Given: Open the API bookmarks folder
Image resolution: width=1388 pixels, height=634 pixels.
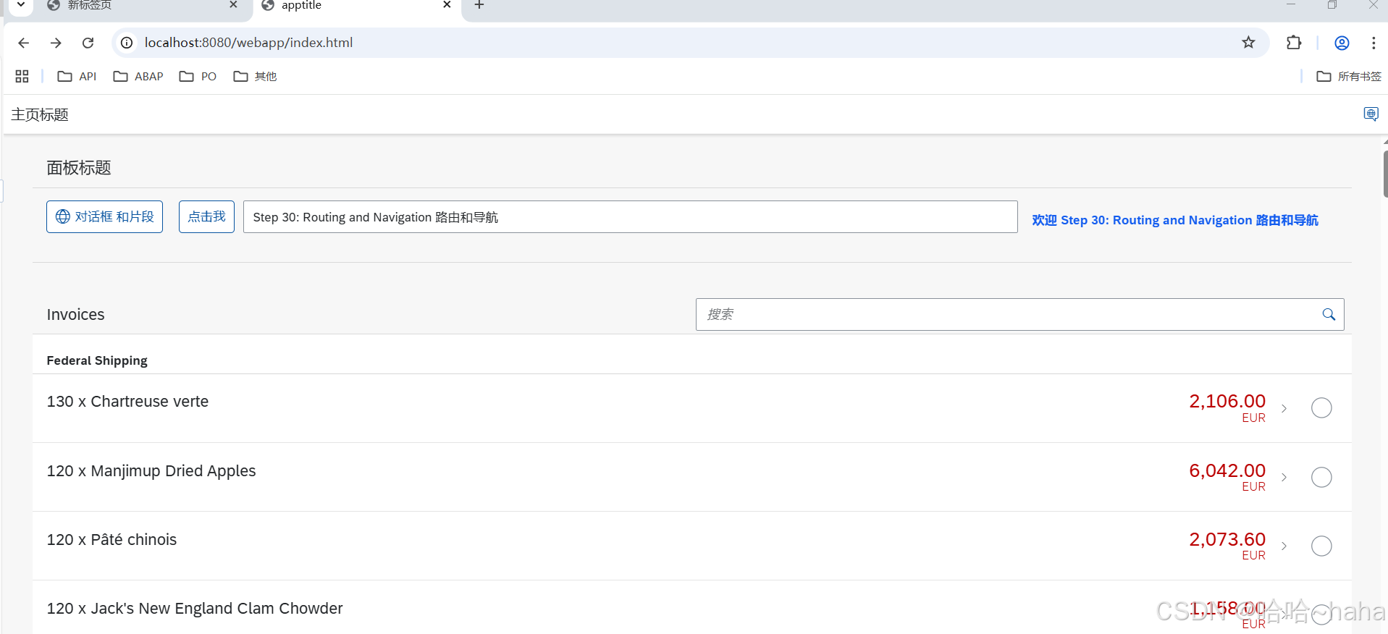Looking at the screenshot, I should [77, 76].
